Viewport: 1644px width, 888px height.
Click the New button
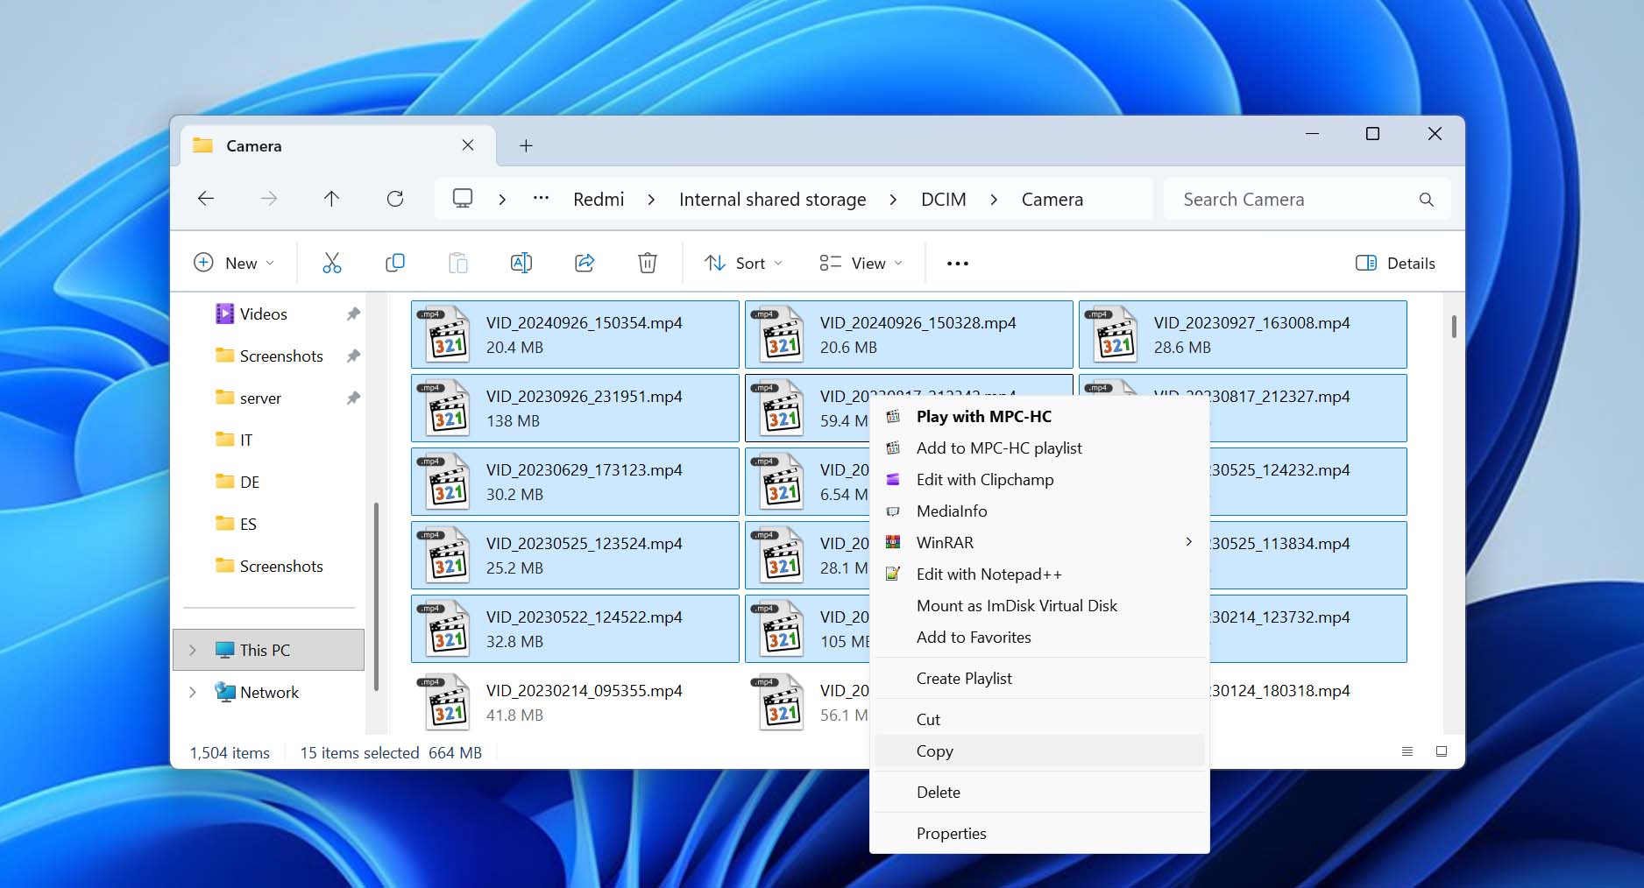pos(233,263)
